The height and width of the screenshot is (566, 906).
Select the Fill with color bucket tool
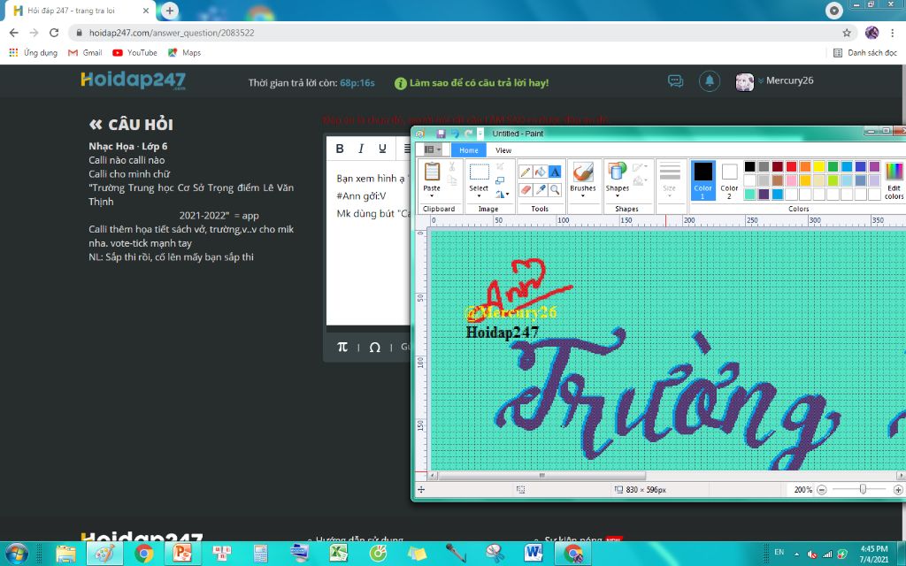tap(541, 172)
